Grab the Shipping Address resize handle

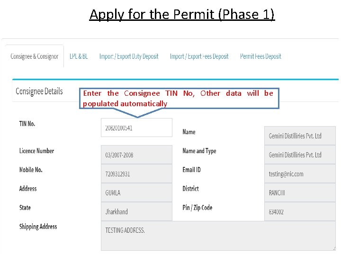tap(334, 248)
